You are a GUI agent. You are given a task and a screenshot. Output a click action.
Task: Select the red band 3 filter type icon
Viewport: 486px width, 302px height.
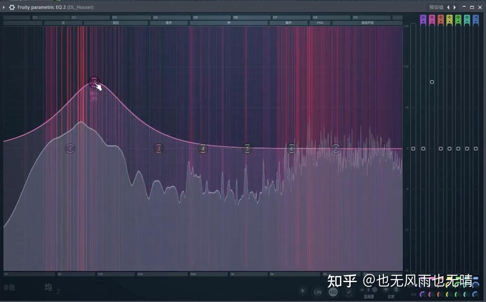(x=441, y=19)
